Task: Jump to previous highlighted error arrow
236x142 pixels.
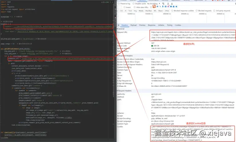Action: [110, 2]
